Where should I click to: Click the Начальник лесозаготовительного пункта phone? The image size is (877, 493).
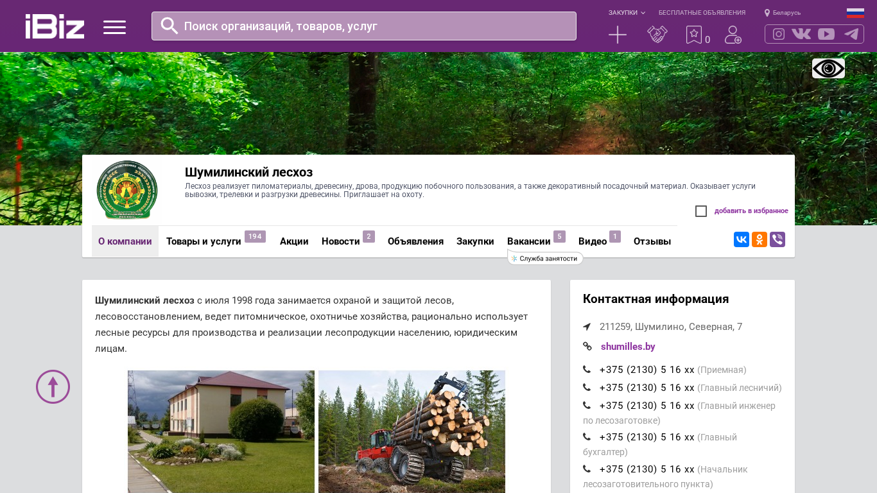(647, 469)
